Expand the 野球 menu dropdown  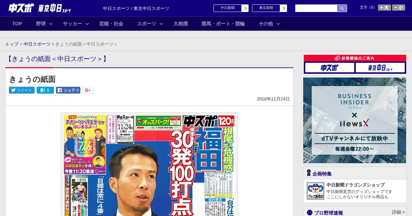44,24
